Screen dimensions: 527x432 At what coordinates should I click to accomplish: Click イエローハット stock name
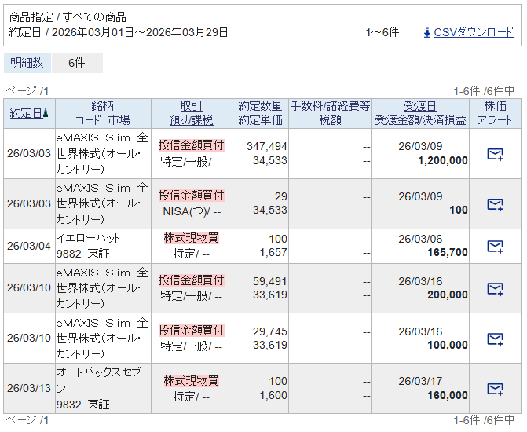(89, 237)
